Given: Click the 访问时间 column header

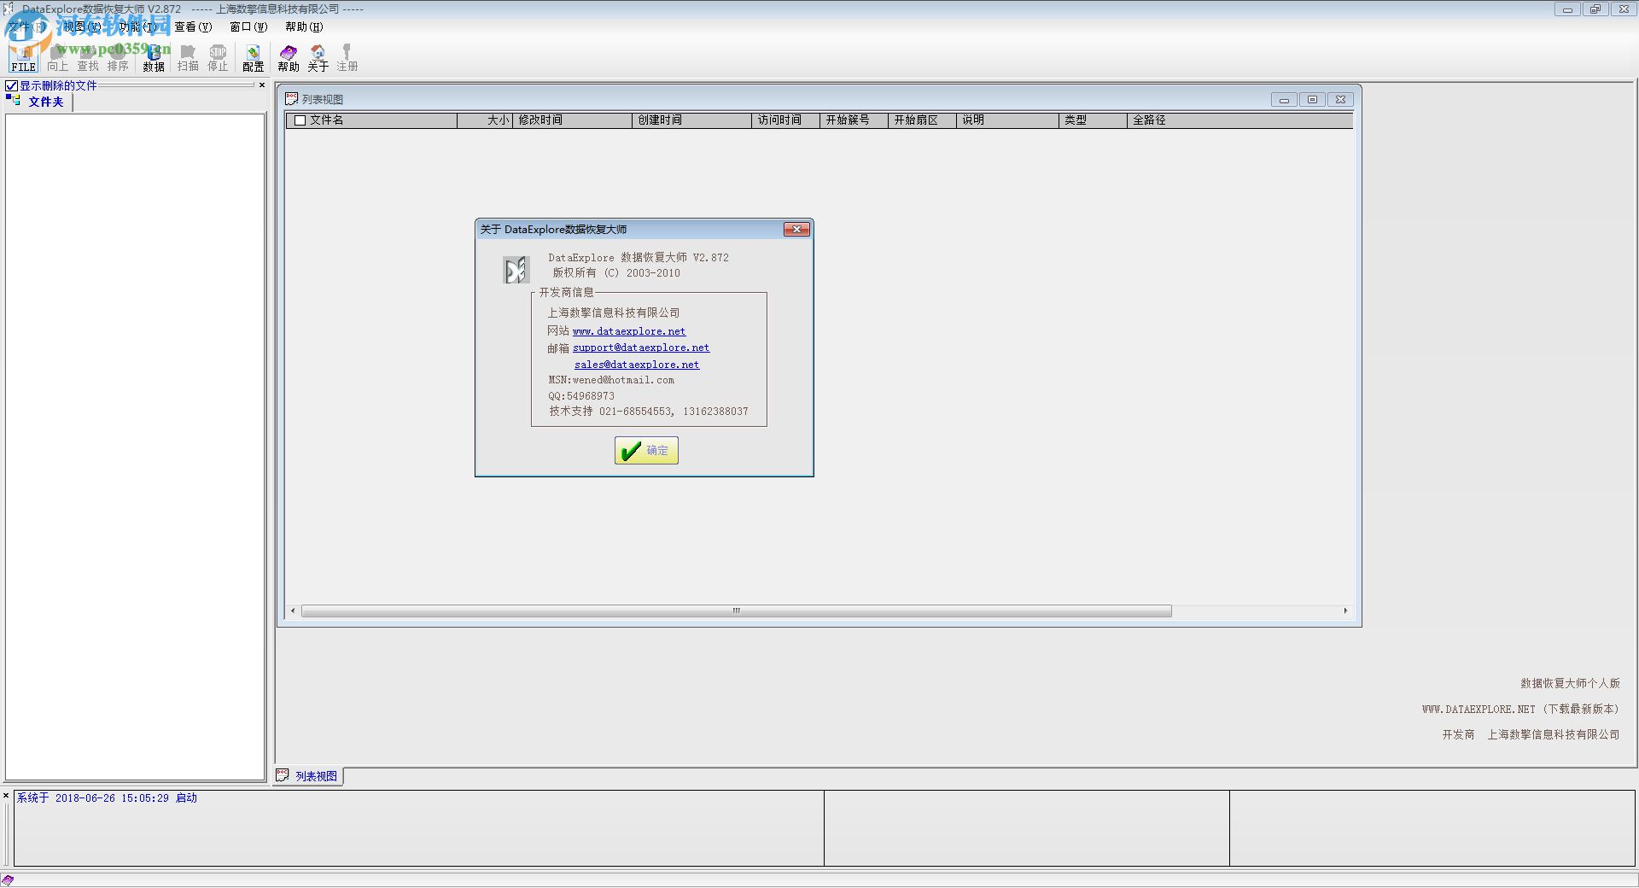Looking at the screenshot, I should pos(785,120).
